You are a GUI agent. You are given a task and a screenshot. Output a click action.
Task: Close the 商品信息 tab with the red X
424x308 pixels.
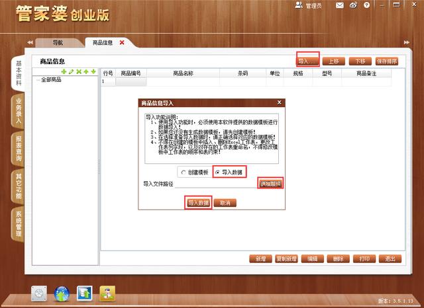click(122, 42)
